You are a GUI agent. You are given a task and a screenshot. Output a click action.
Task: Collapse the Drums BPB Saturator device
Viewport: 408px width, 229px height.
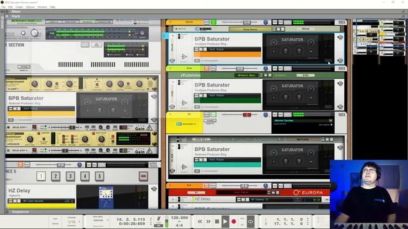coord(173,36)
